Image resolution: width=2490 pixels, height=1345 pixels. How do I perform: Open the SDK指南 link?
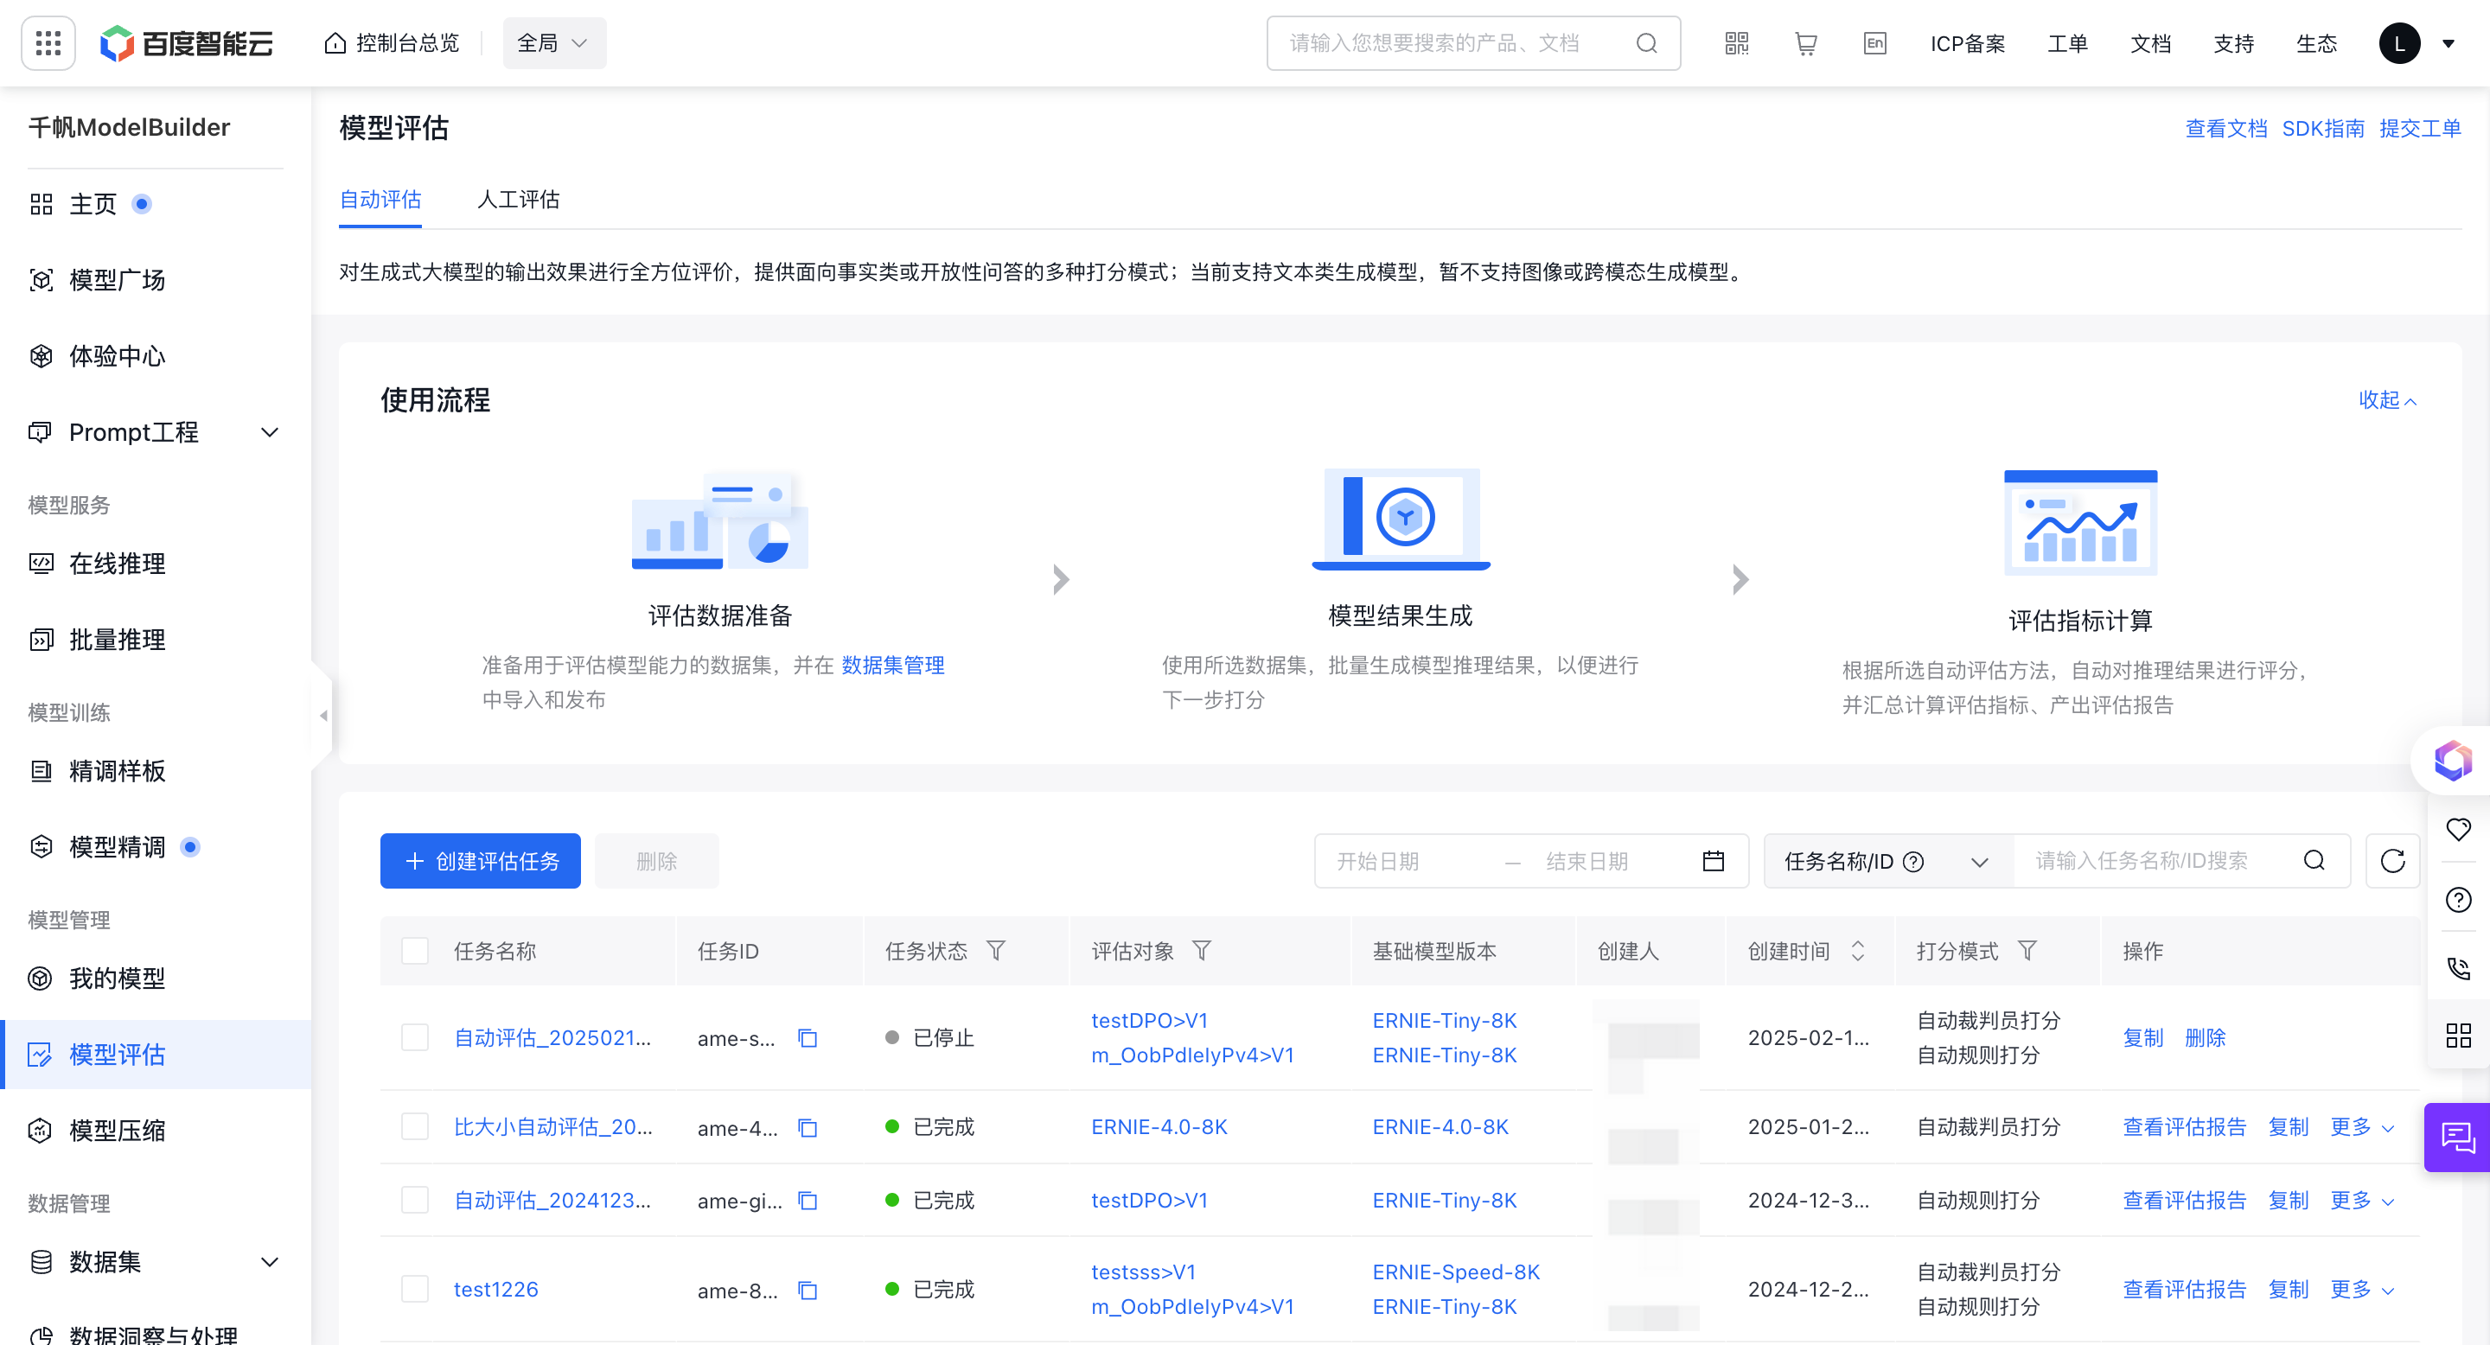[x=2323, y=129]
